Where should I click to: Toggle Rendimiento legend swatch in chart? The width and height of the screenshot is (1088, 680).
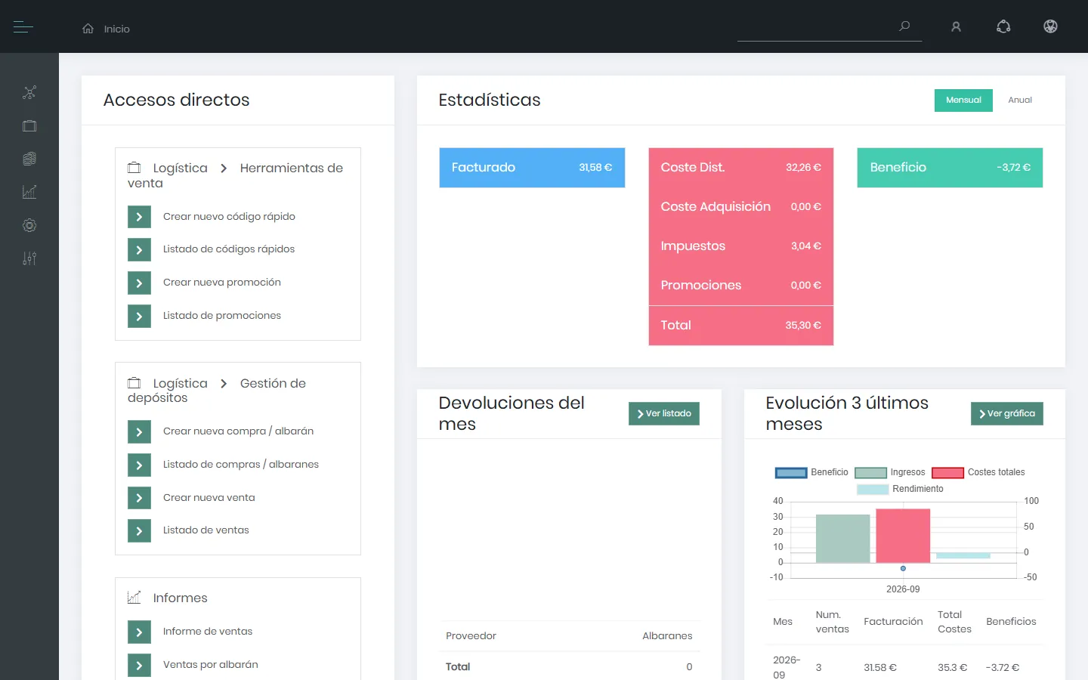(873, 490)
